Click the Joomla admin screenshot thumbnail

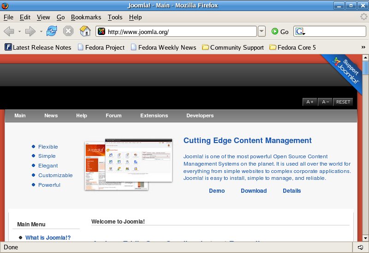point(129,164)
